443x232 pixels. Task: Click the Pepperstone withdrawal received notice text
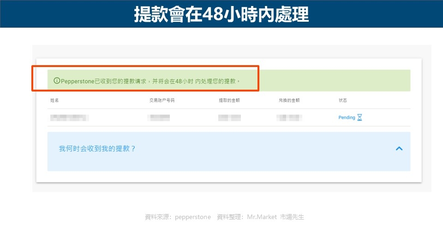150,81
